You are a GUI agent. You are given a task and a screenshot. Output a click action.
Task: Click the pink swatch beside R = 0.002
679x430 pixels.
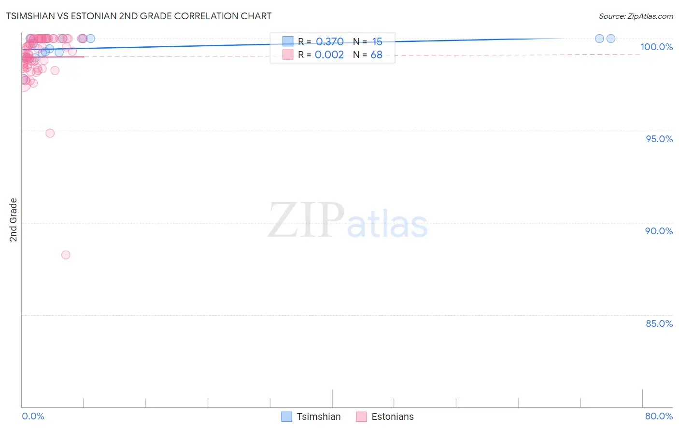(288, 54)
